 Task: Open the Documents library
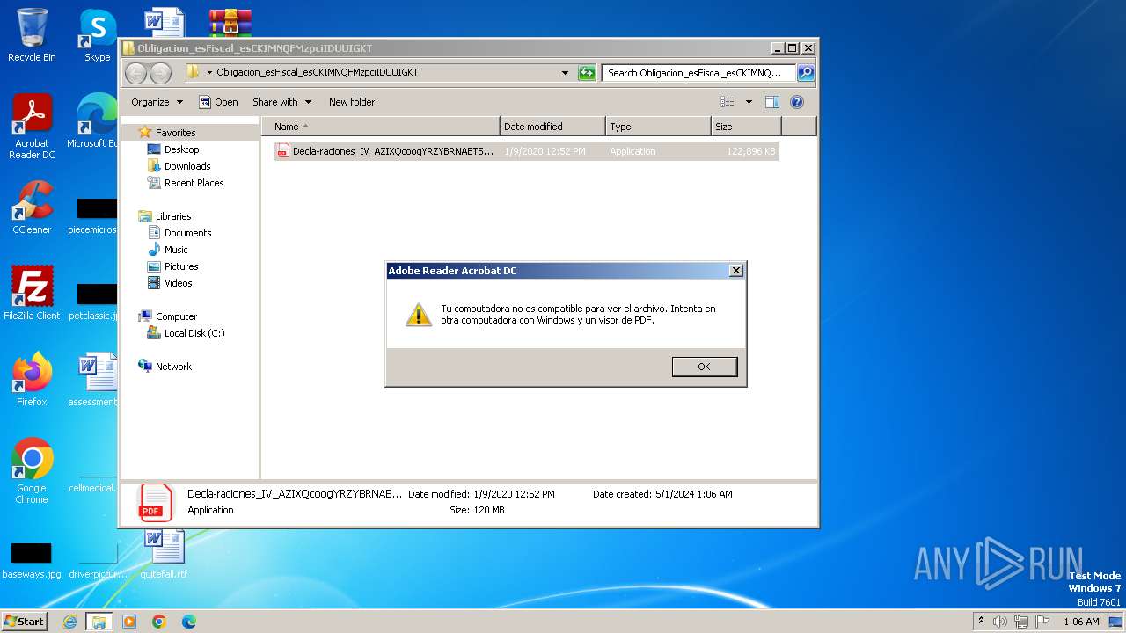pos(187,233)
